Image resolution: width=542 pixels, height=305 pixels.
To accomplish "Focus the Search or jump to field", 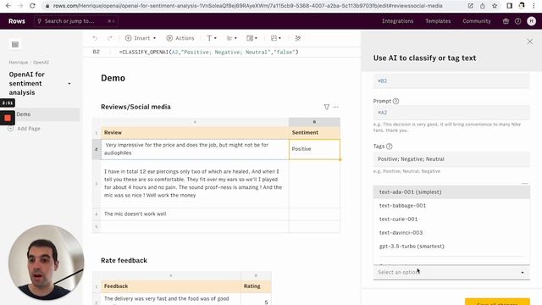I will [x=76, y=21].
